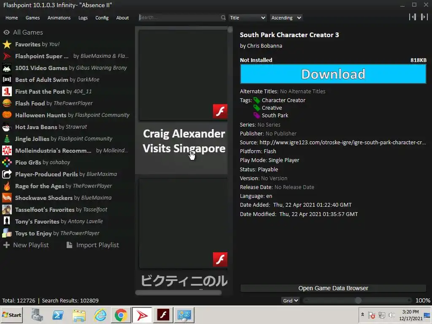Collapse the right sidebar toggle icon

(424, 17)
